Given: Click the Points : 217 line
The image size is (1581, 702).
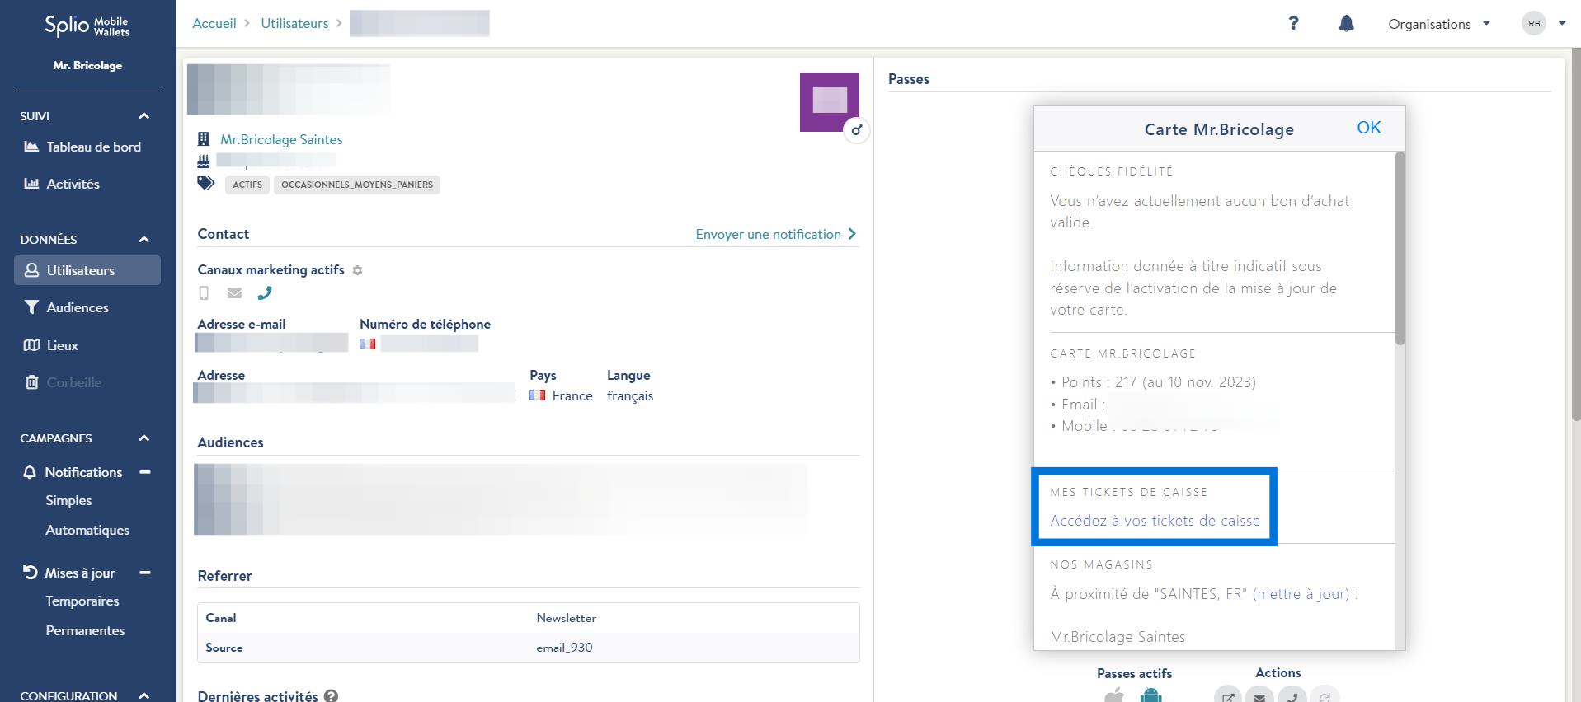Looking at the screenshot, I should [x=1153, y=382].
